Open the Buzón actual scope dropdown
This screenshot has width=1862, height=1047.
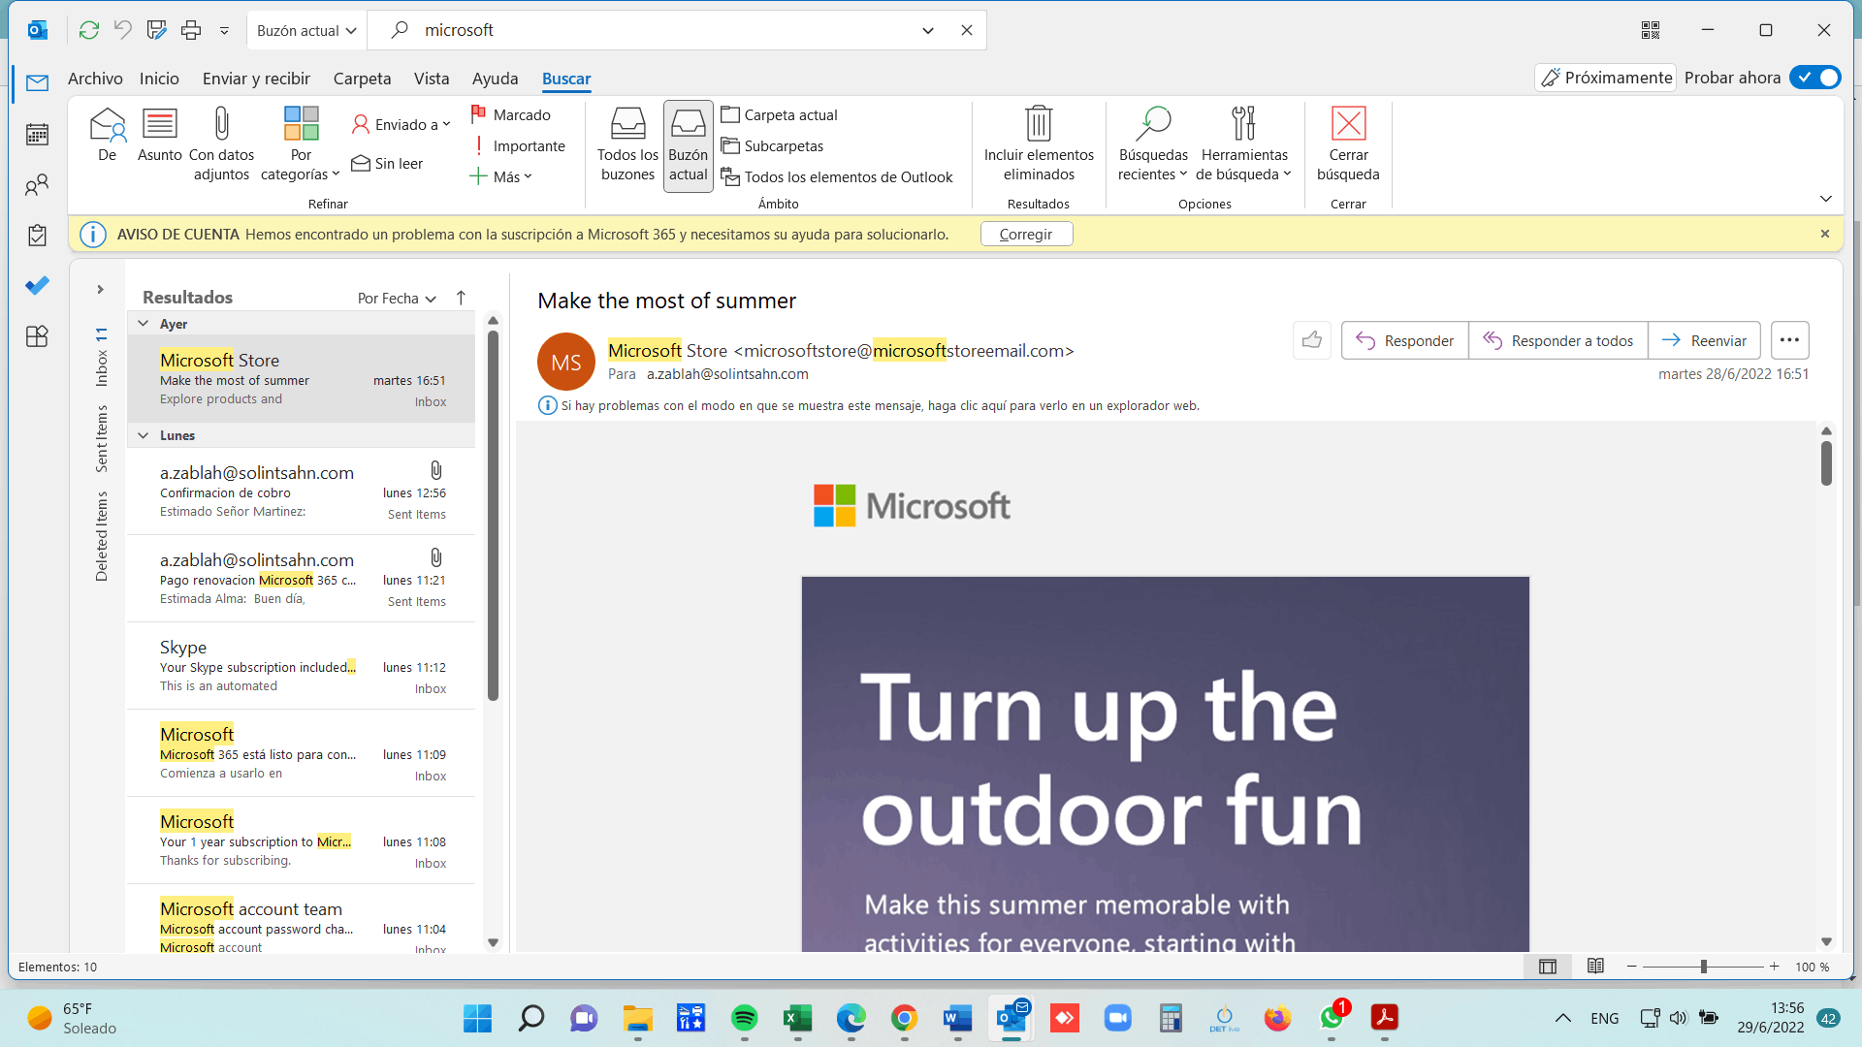306,30
